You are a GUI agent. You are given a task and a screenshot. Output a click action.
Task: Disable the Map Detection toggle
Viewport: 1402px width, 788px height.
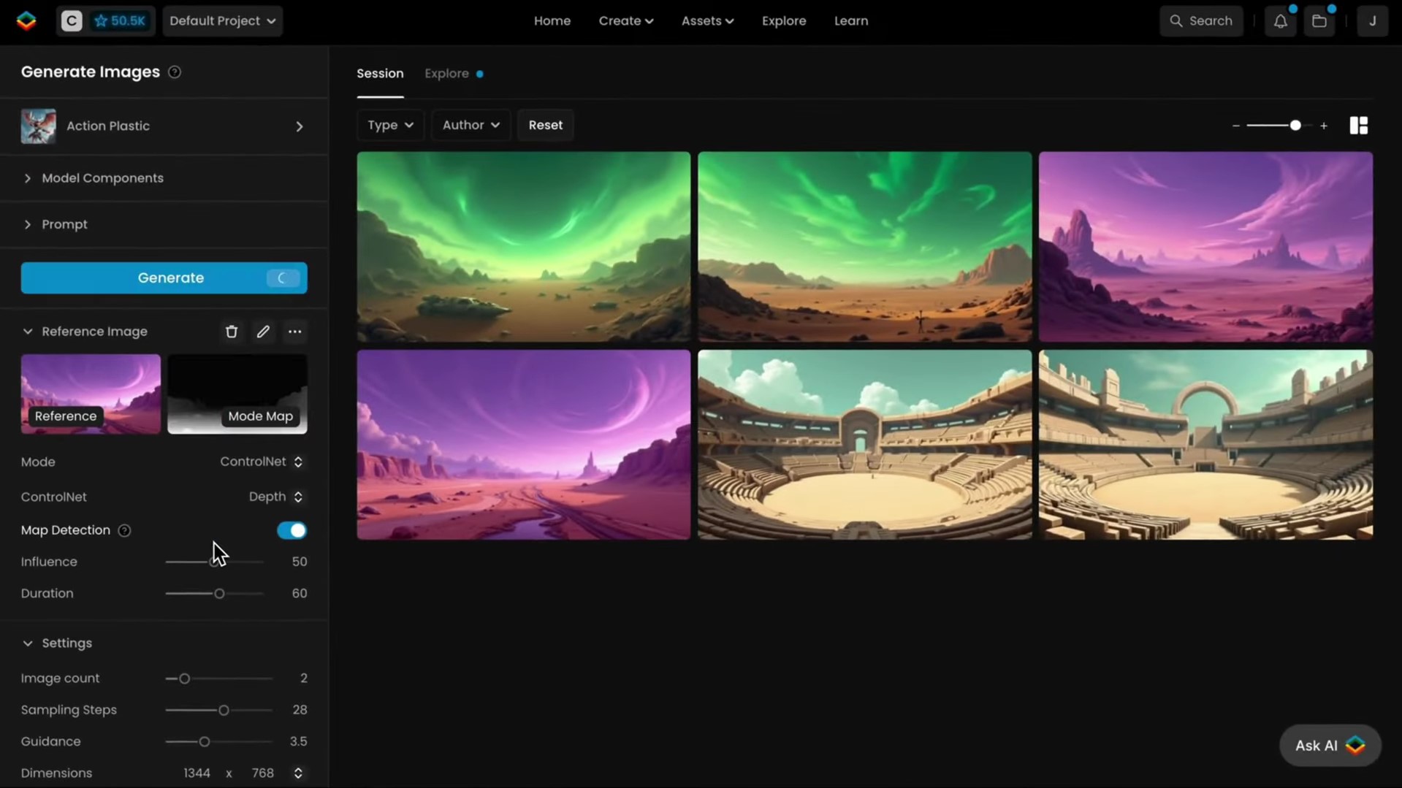292,530
